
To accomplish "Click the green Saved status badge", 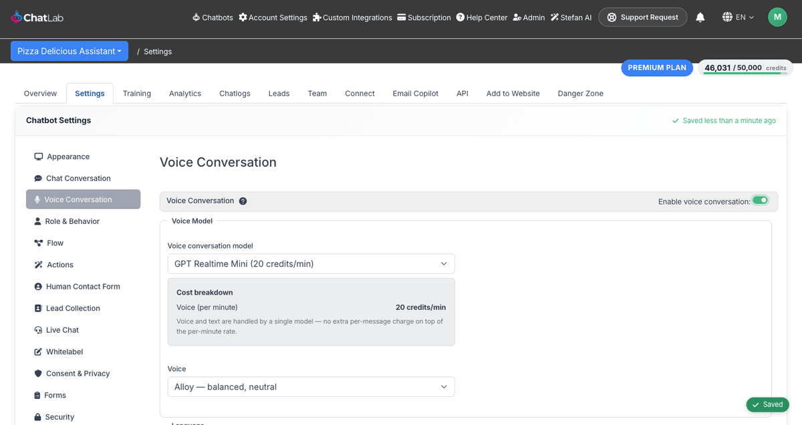I will 768,404.
